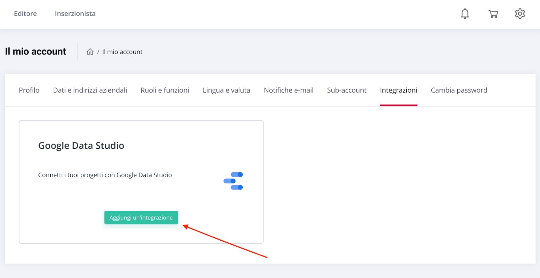Open the Ruoli e funzioni tab
This screenshot has width=540, height=278.
click(x=165, y=90)
